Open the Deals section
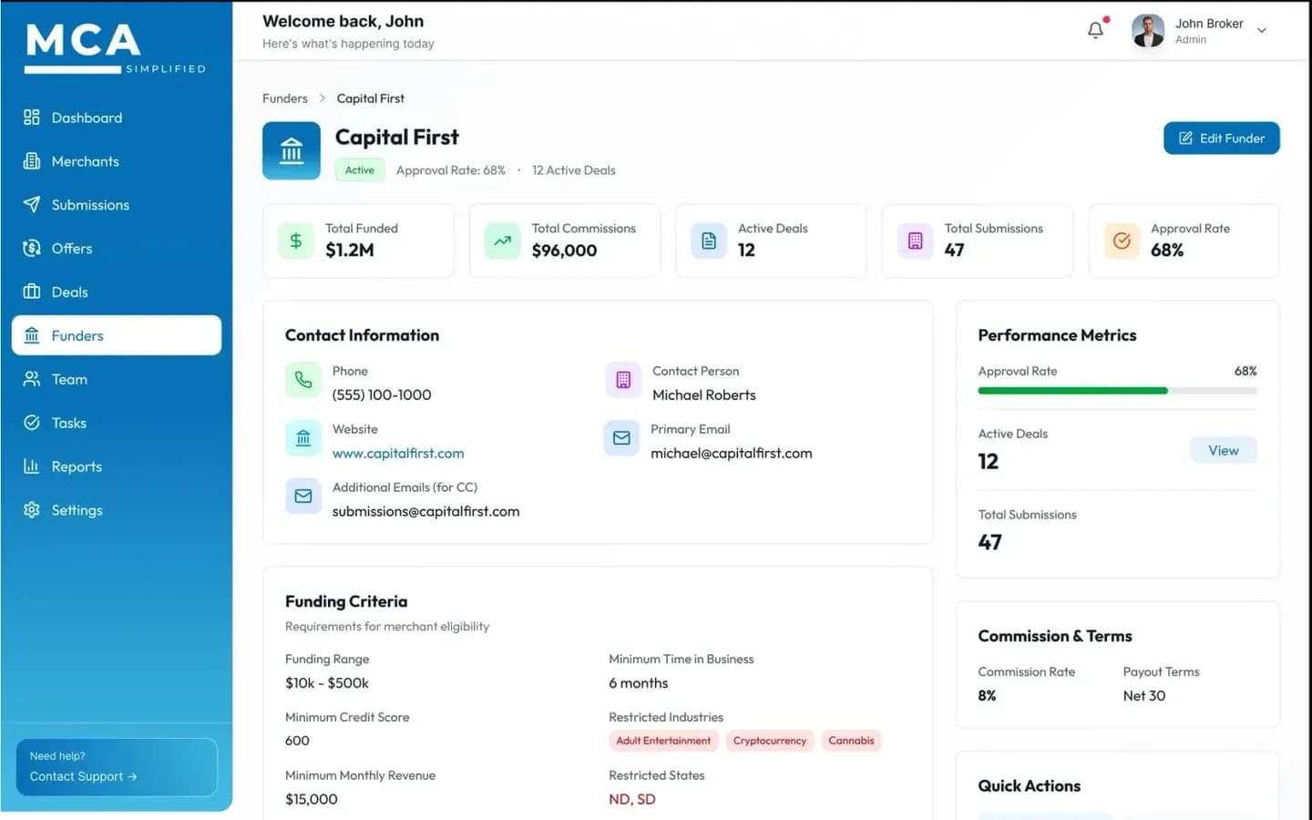1312x820 pixels. [117, 292]
